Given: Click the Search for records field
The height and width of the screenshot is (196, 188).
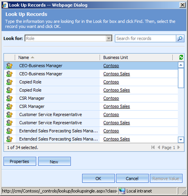Looking at the screenshot, I should click(145, 38).
